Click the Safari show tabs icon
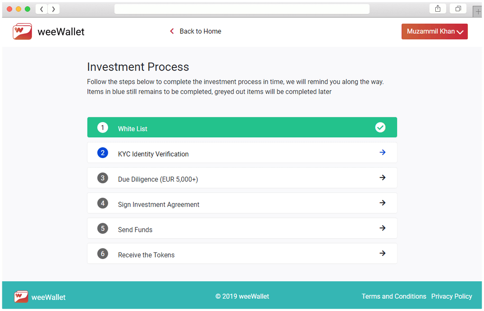 [x=458, y=9]
